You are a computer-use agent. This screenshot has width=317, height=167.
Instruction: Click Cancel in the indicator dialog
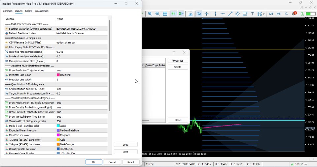[x=112, y=162]
